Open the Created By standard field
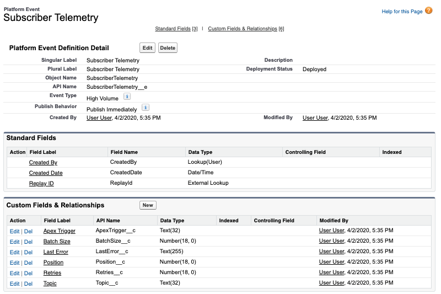 [x=43, y=163]
